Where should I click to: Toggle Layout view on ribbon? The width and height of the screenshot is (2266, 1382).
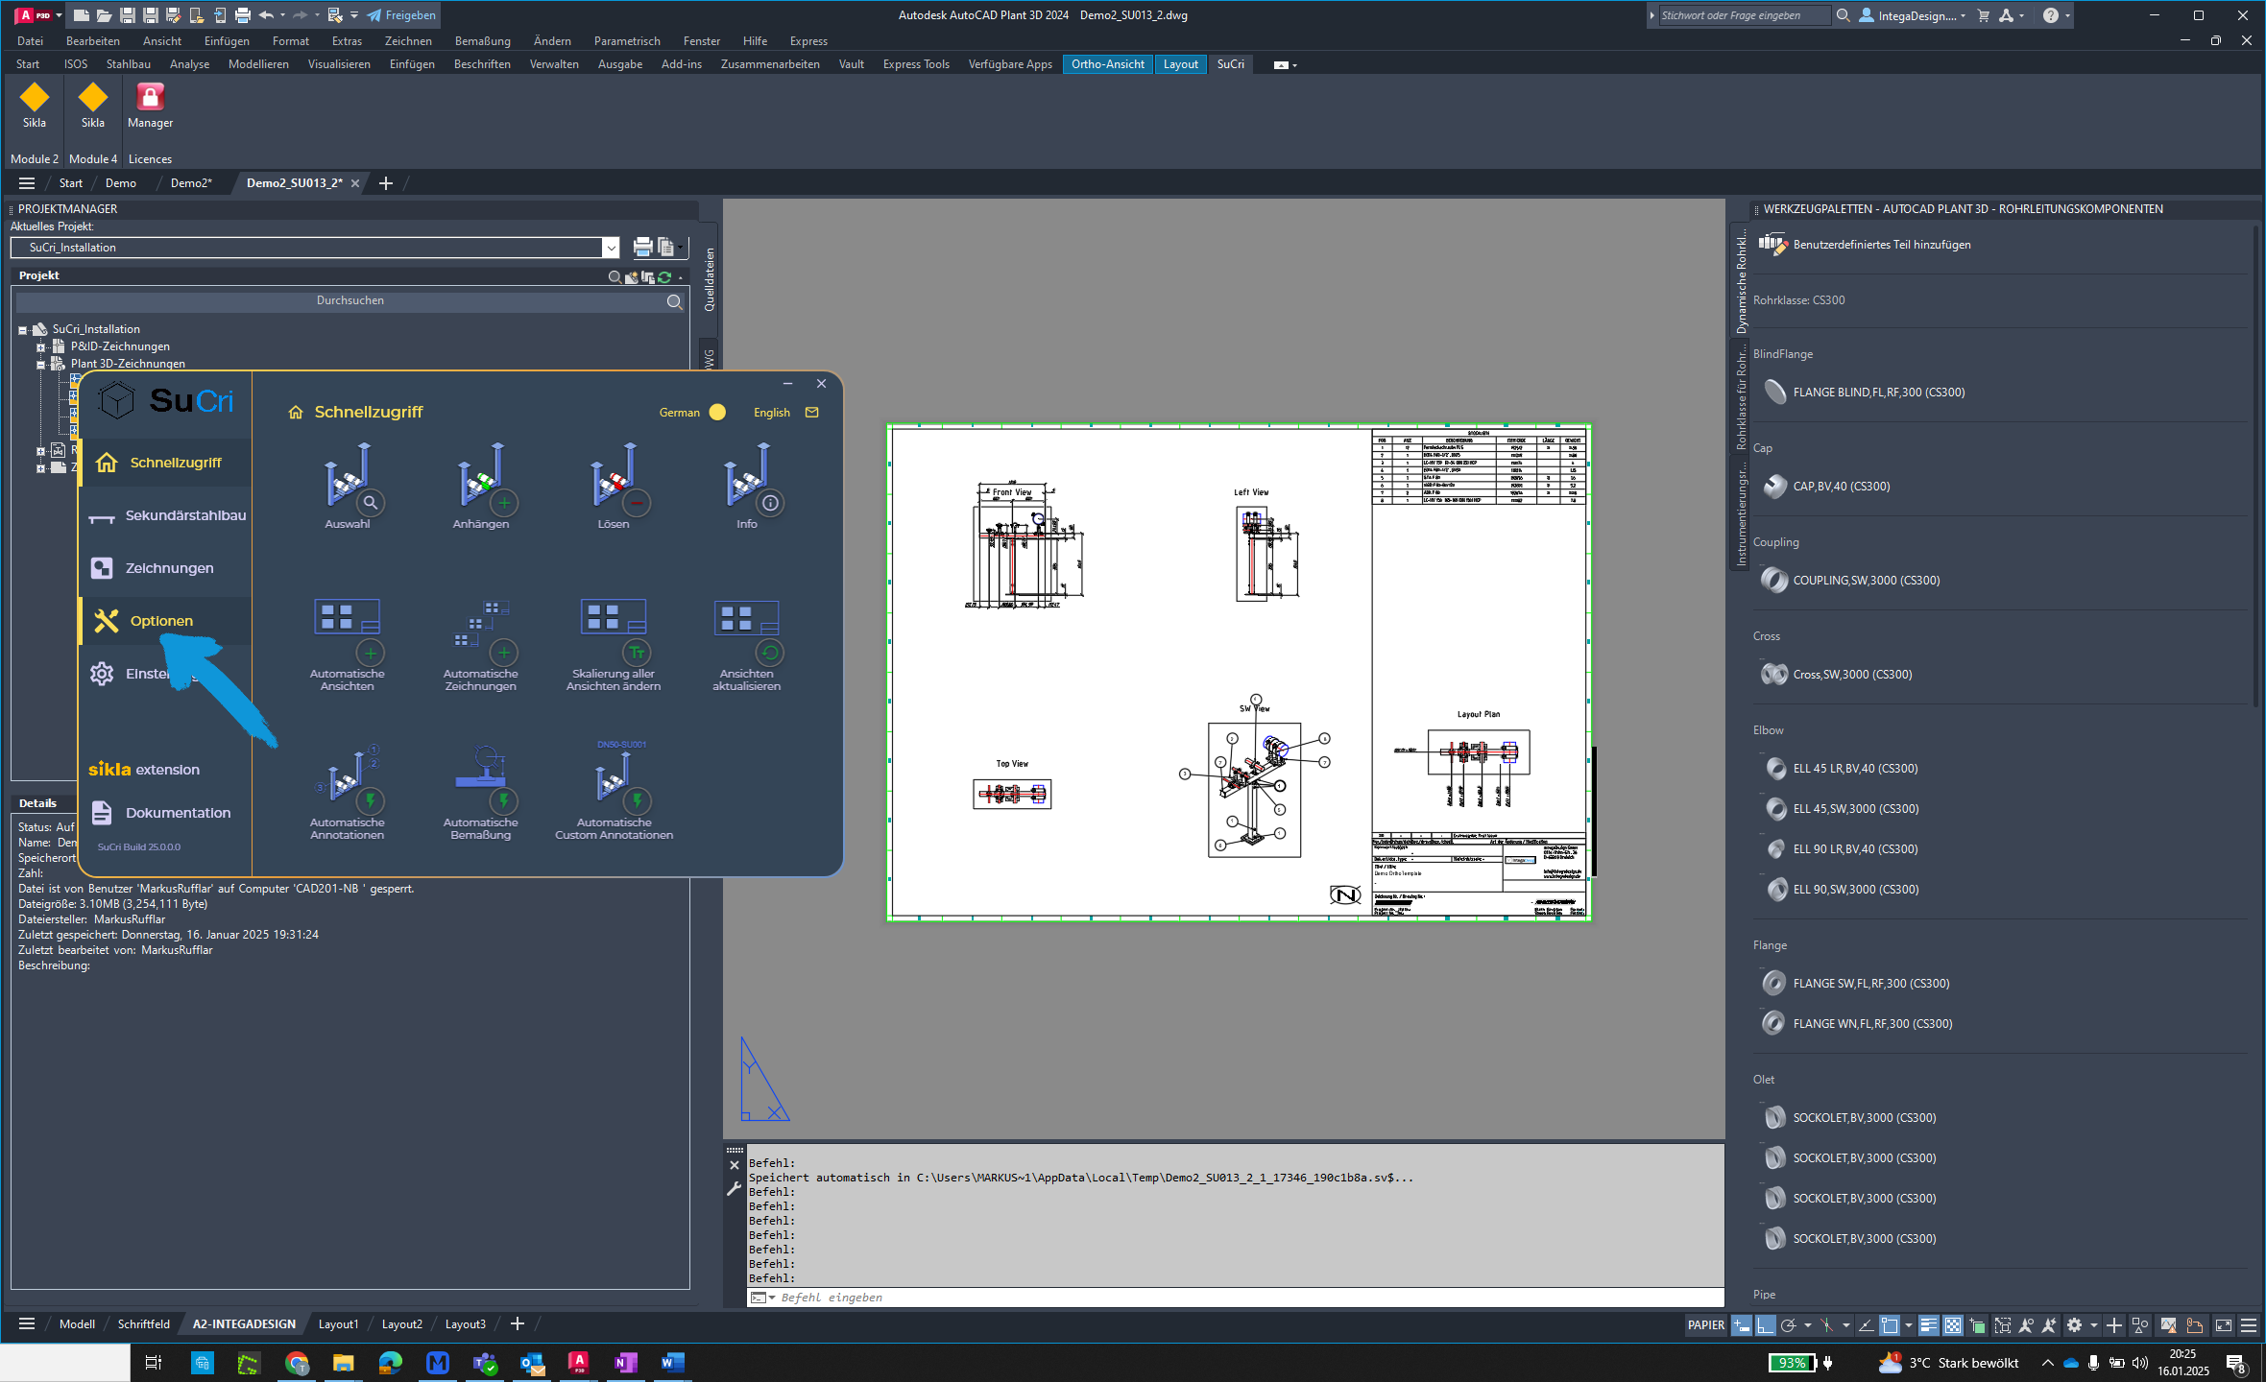(x=1178, y=64)
